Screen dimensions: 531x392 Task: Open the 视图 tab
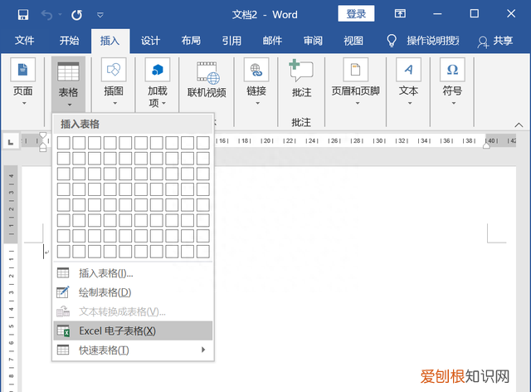tap(353, 41)
